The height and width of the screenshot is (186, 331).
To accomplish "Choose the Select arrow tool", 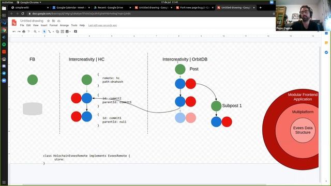I will pos(44,32).
